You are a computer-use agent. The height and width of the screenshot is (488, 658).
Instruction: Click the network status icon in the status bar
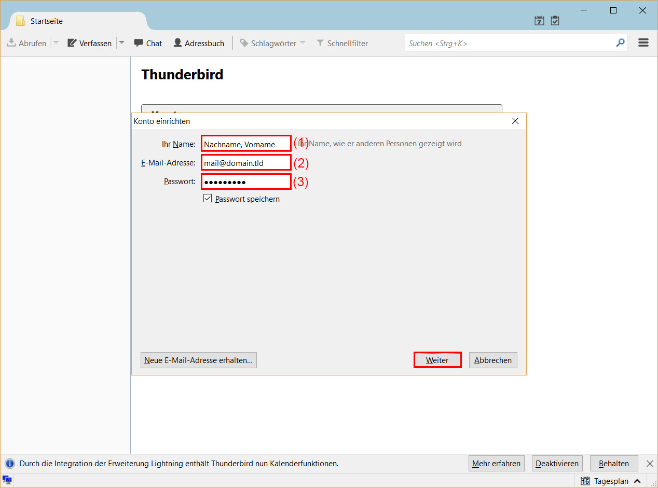[7, 481]
